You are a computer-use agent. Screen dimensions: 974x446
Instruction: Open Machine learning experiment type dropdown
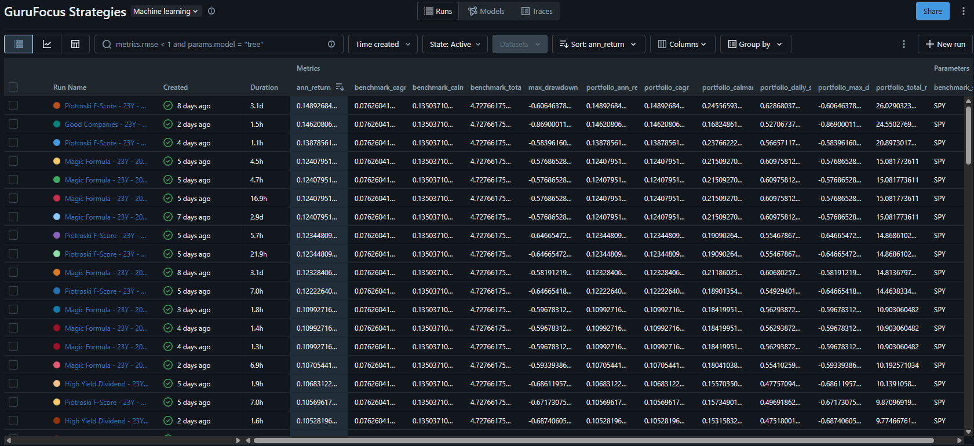click(x=166, y=11)
